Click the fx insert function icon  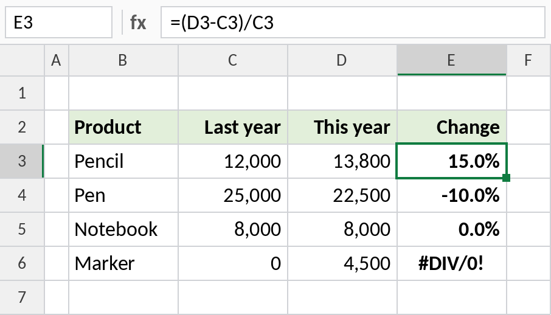pos(138,22)
